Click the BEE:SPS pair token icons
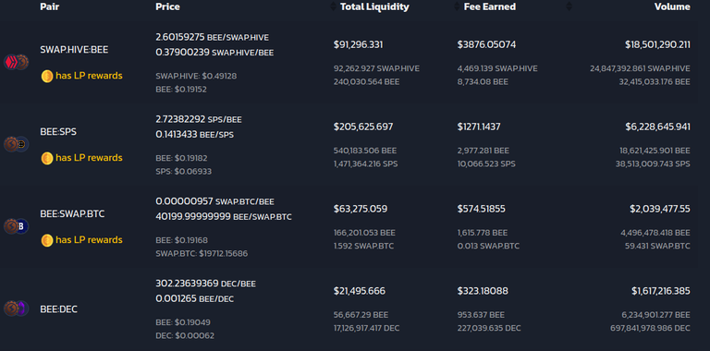The height and width of the screenshot is (351, 710). coord(17,144)
